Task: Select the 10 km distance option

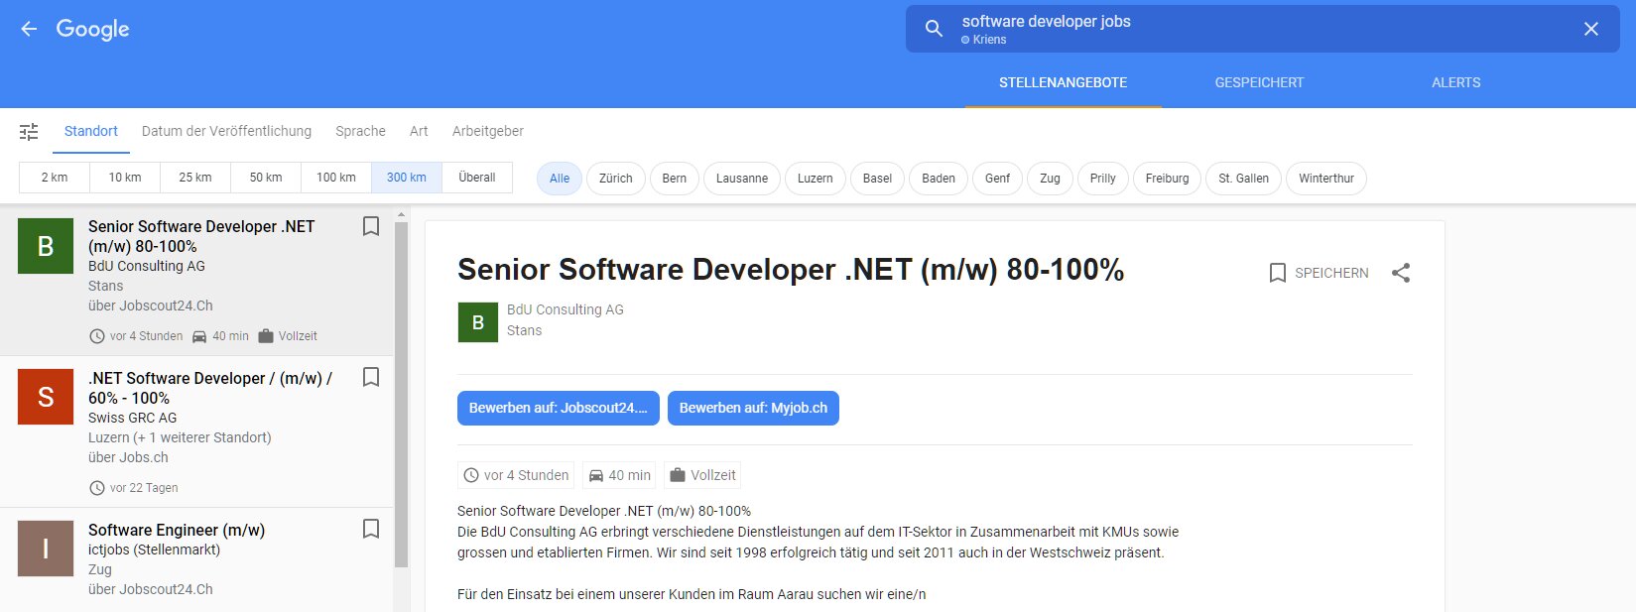Action: (125, 178)
